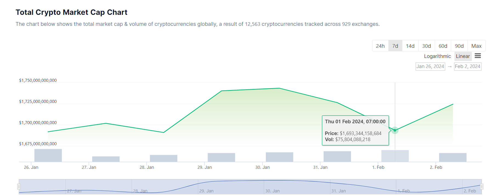This screenshot has width=503, height=196.
Task: Choose the 14d range button
Action: click(x=410, y=46)
